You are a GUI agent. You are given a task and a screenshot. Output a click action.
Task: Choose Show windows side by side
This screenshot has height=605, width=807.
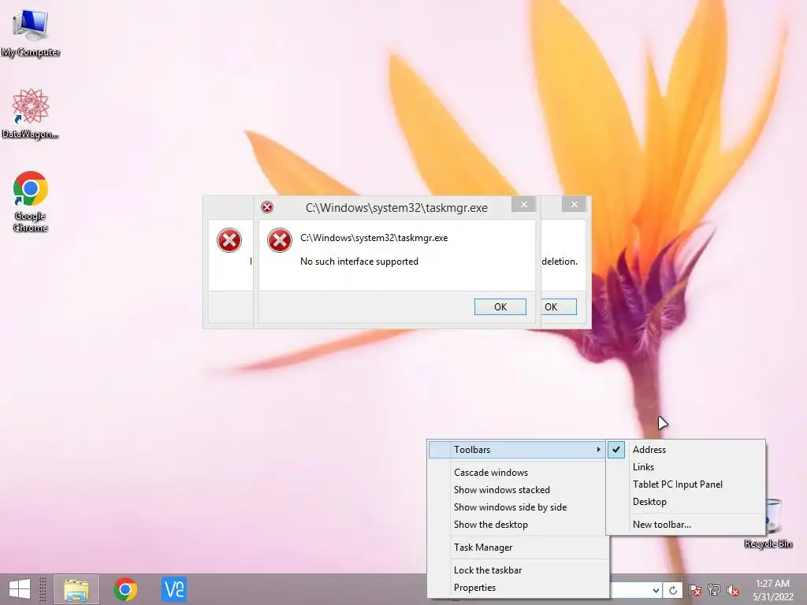[517, 507]
